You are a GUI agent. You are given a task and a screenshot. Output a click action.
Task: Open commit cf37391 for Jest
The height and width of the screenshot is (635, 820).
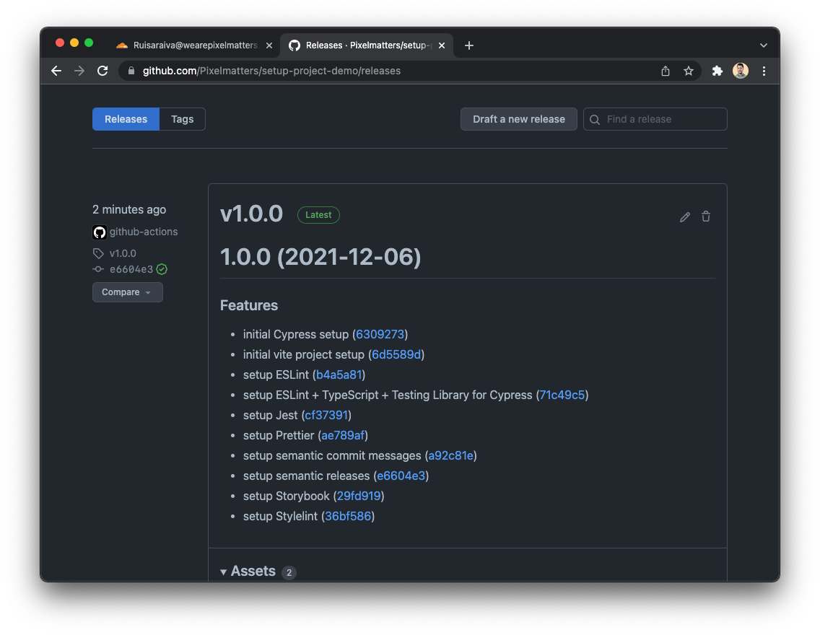(326, 416)
